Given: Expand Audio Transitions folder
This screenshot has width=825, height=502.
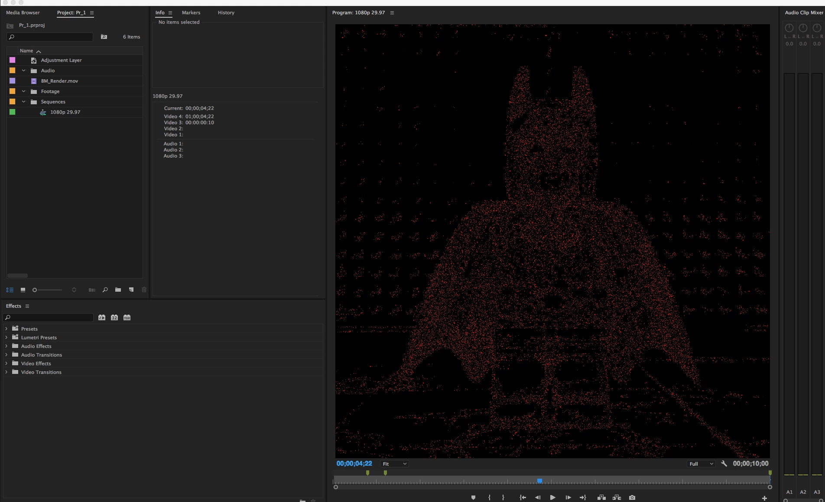Looking at the screenshot, I should [6, 355].
